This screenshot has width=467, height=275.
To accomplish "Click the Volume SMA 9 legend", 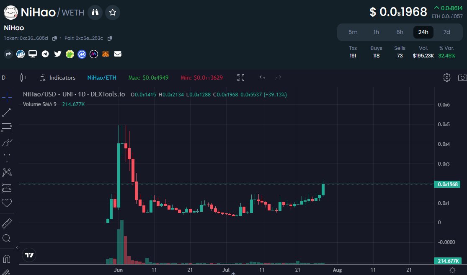I will (x=40, y=104).
